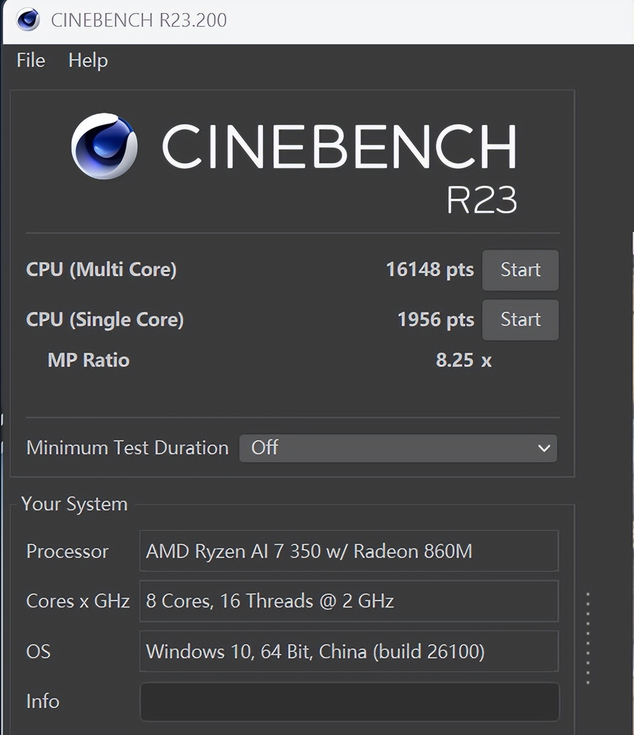Click the CINEBENCH R23.200 window title
The width and height of the screenshot is (634, 735).
coord(139,20)
